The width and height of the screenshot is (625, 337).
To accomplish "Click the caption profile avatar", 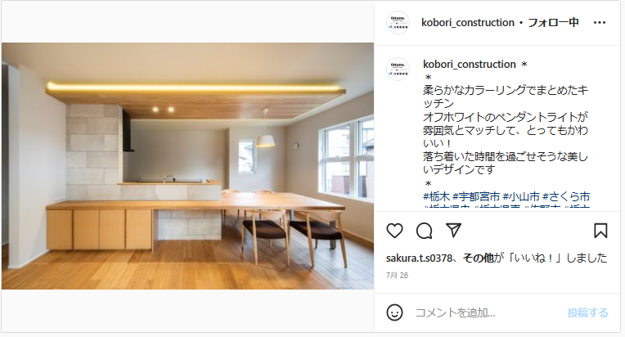I will 398,70.
